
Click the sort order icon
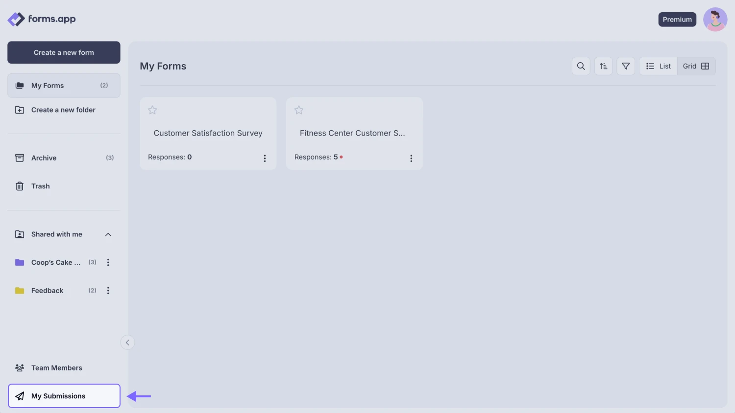point(603,66)
